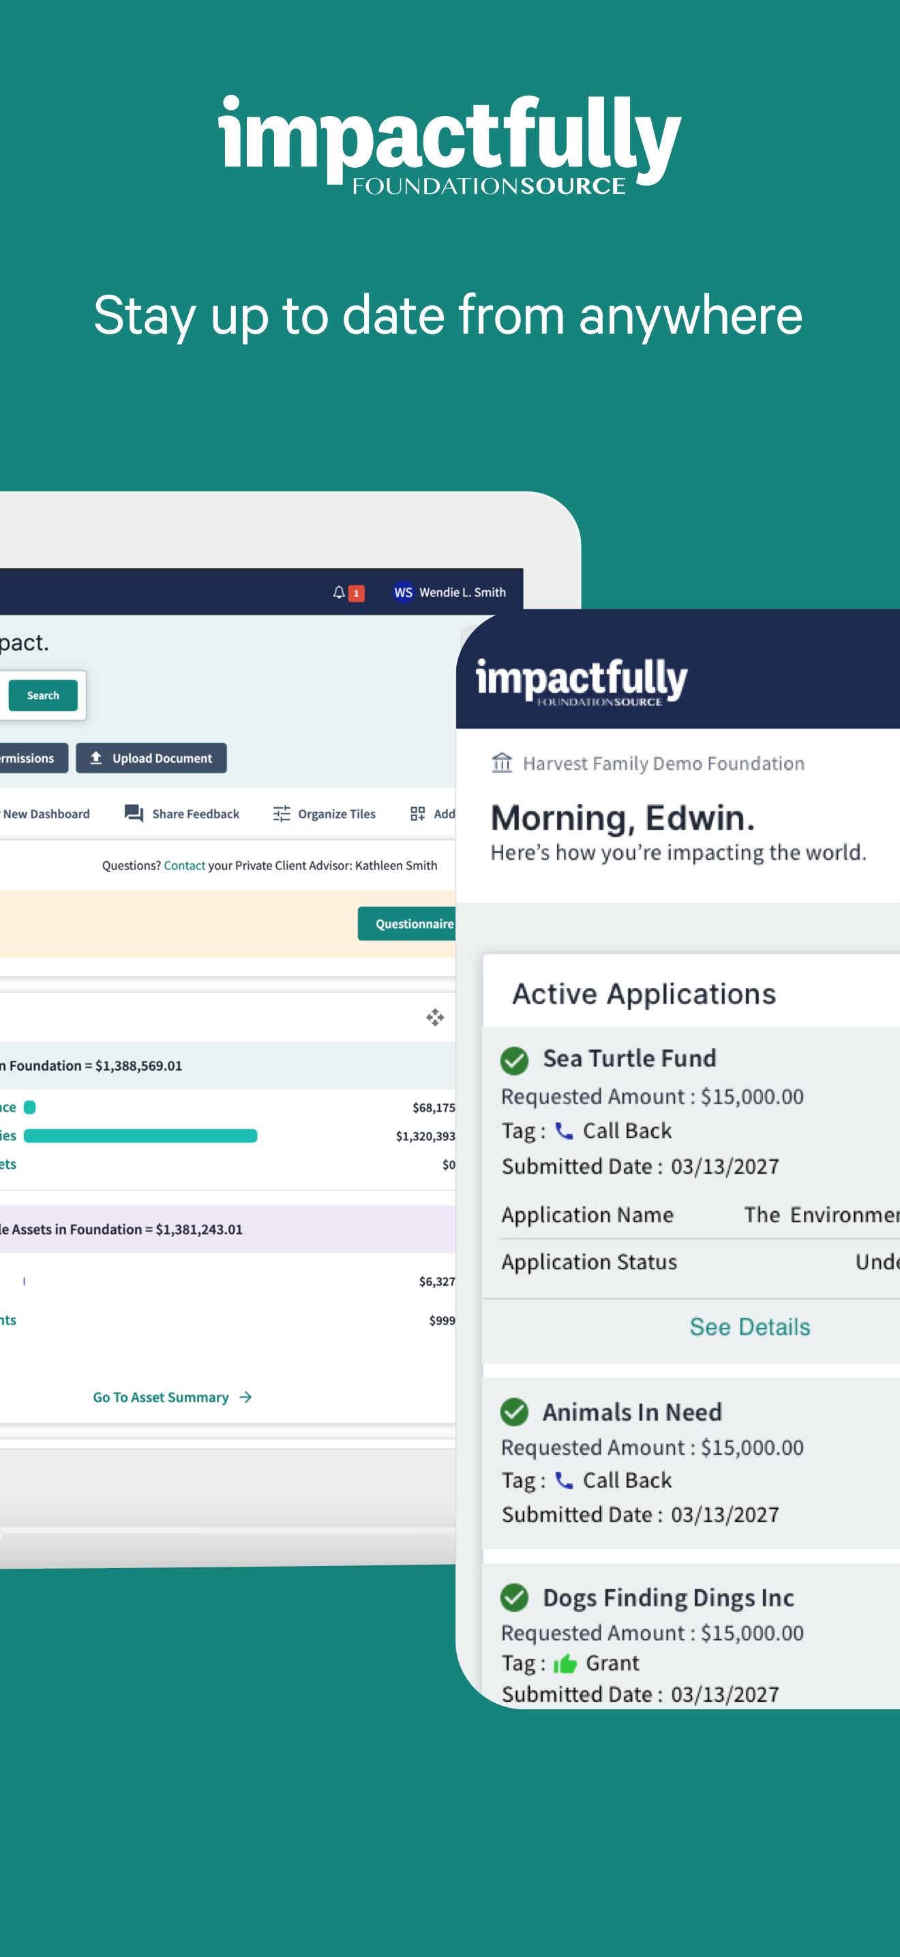The image size is (900, 1957).
Task: Open the Questionnaire button
Action: [407, 924]
